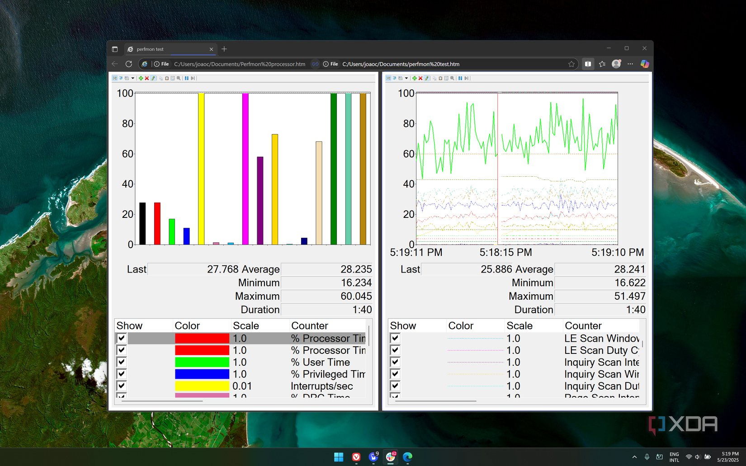
Task: Activate the Highlight pencil tool
Action: 153,78
